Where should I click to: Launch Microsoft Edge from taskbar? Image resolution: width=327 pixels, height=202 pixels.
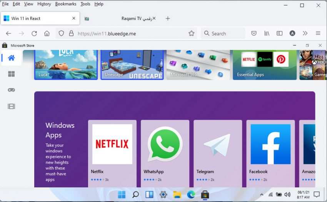pos(191,195)
